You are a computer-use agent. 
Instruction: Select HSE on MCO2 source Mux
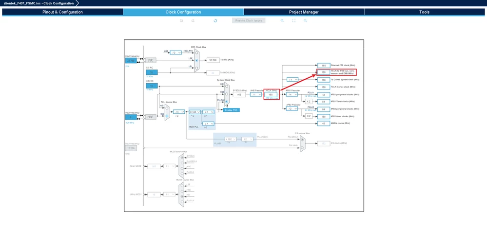pos(182,168)
